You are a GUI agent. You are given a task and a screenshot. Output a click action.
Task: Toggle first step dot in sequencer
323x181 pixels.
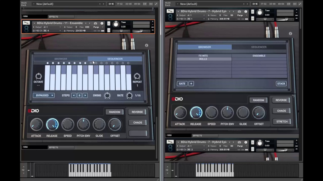(x=47, y=63)
